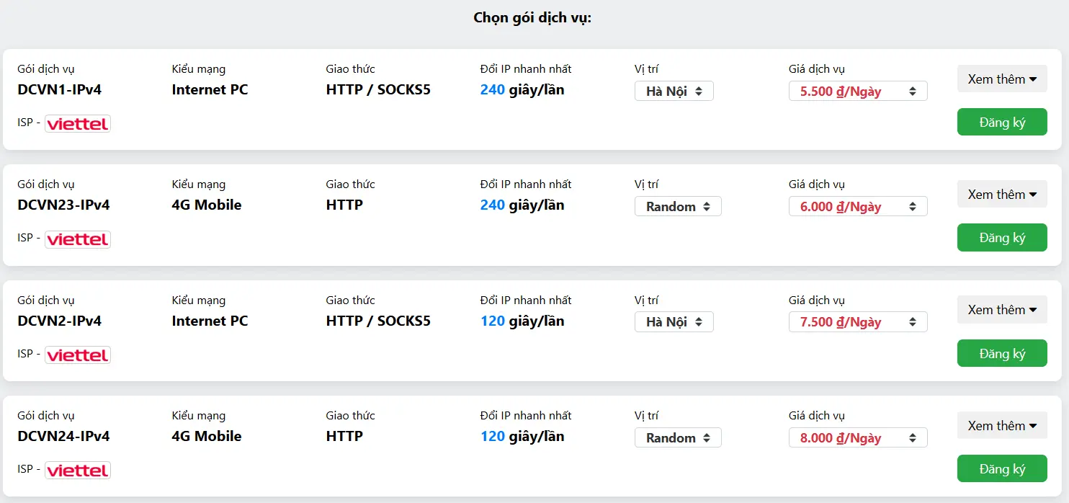Image resolution: width=1069 pixels, height=503 pixels.
Task: Click the vertical scrollbar on the right edge
Action: 1065,251
